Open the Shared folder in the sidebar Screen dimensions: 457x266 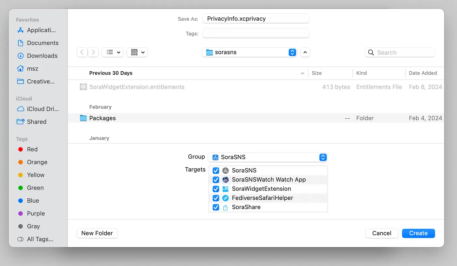pyautogui.click(x=32, y=122)
